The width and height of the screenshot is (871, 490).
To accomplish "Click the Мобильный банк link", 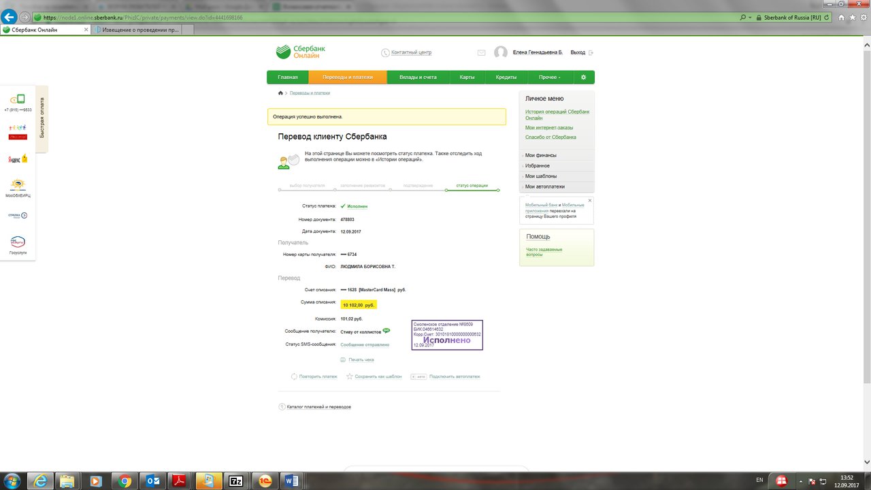I will click(541, 205).
